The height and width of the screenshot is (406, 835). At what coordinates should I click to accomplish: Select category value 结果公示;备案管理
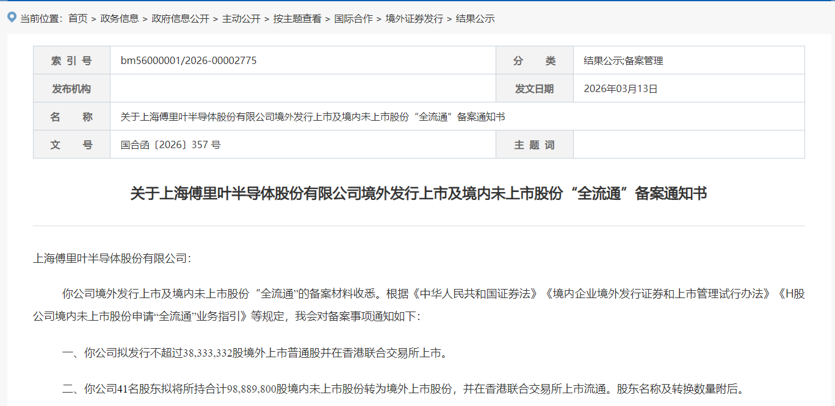[623, 60]
